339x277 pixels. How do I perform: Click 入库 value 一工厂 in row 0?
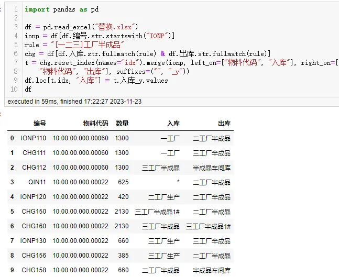tap(170, 138)
